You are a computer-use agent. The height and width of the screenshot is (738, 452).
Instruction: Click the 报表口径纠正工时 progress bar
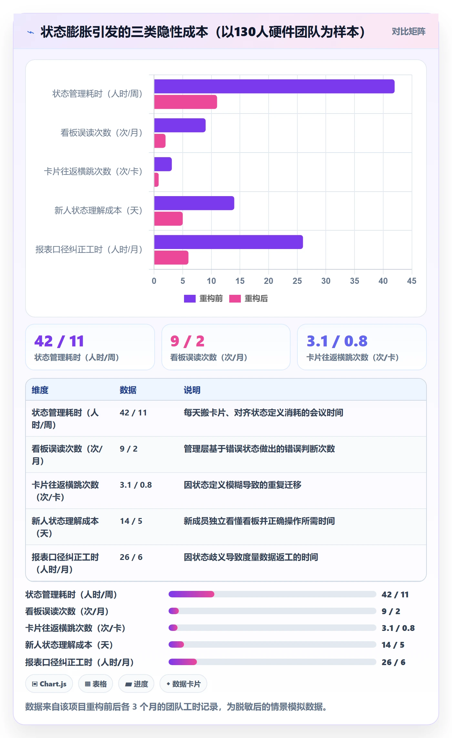pyautogui.click(x=272, y=662)
